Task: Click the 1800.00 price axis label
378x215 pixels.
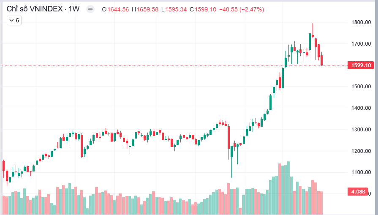Action: point(361,22)
